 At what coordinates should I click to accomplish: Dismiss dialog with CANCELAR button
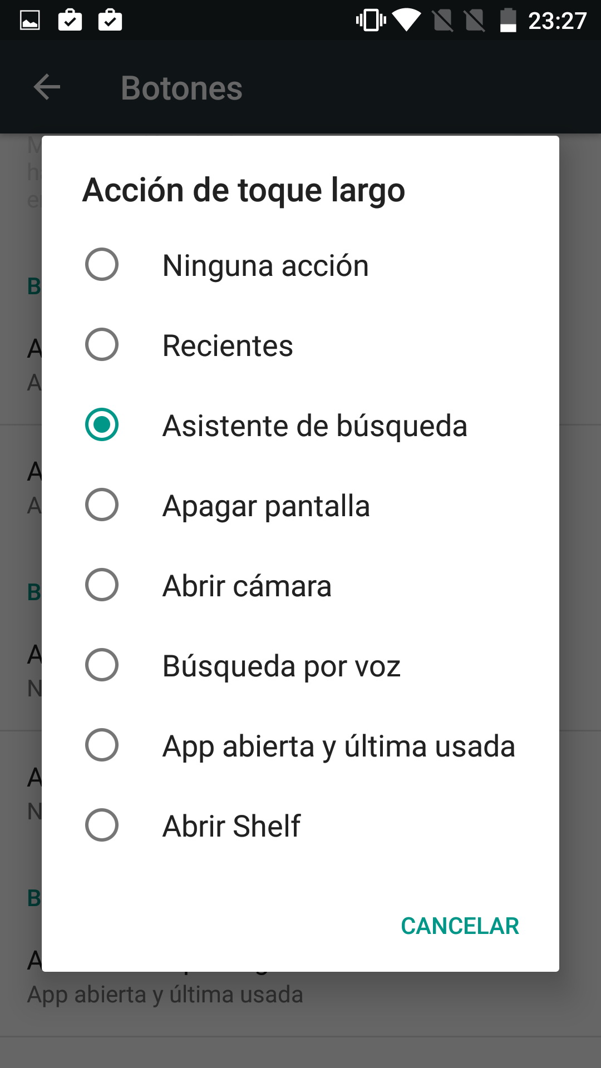click(460, 926)
